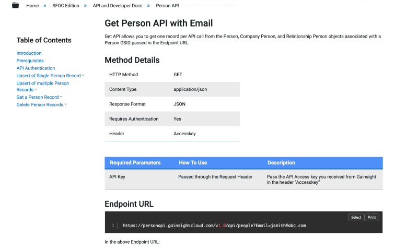Open Prerequisites in Table of Contents
This screenshot has width=418, height=249.
[30, 61]
